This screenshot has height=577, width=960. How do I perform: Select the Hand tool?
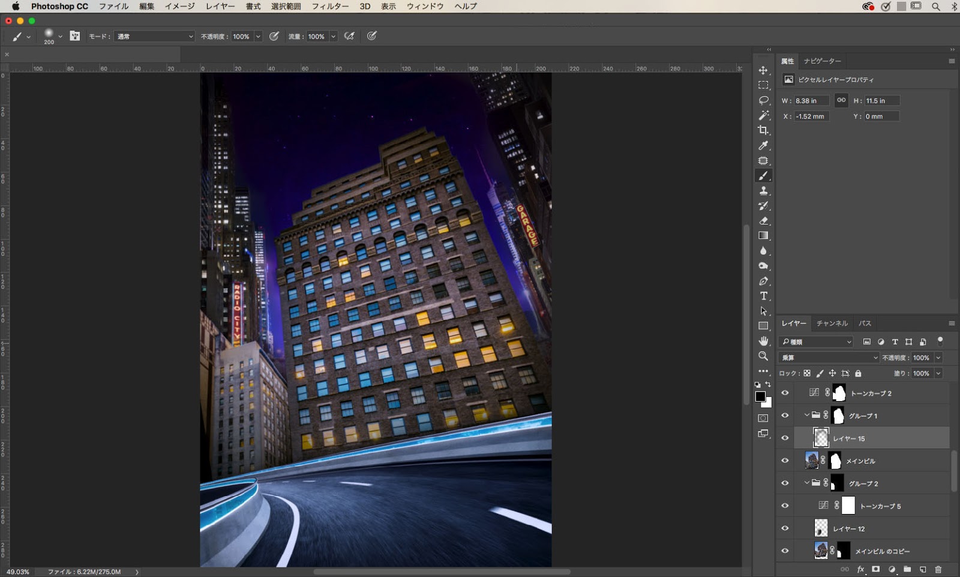click(763, 341)
